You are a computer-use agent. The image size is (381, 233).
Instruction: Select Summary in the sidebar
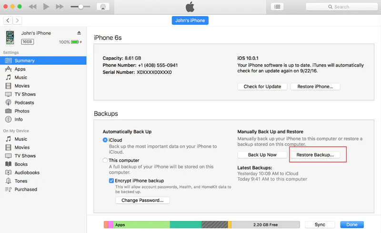click(24, 61)
